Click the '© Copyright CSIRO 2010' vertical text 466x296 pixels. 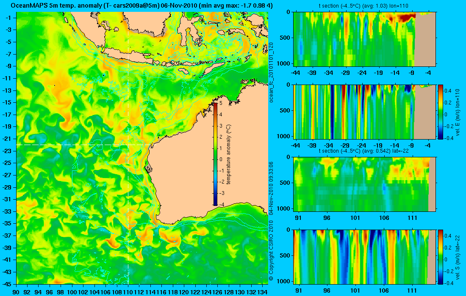271,251
